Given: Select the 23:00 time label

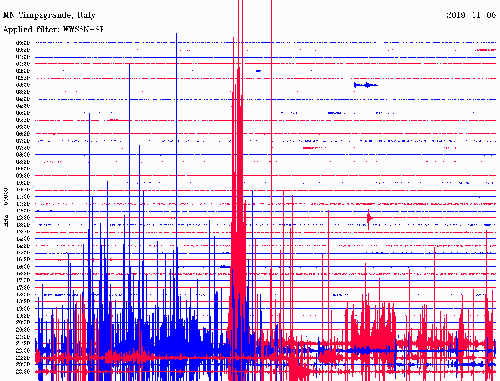Looking at the screenshot, I should [x=23, y=364].
